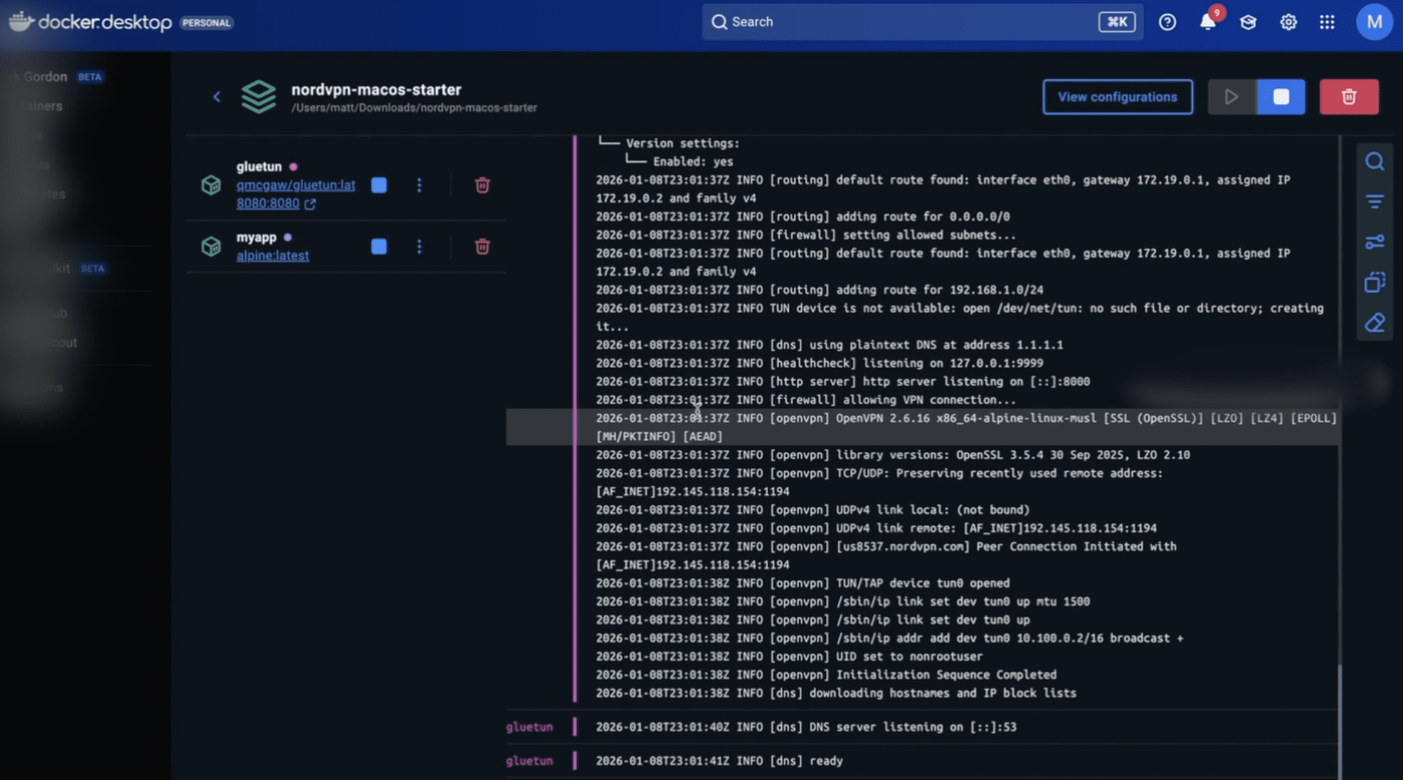This screenshot has width=1403, height=780.
Task: Open gluetun's three-dot actions menu
Action: pos(419,185)
